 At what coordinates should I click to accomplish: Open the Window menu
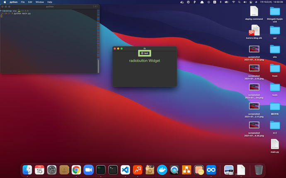coord(39,2)
